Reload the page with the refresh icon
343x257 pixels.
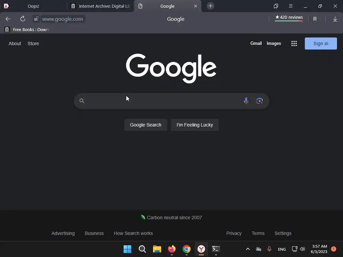pos(23,19)
